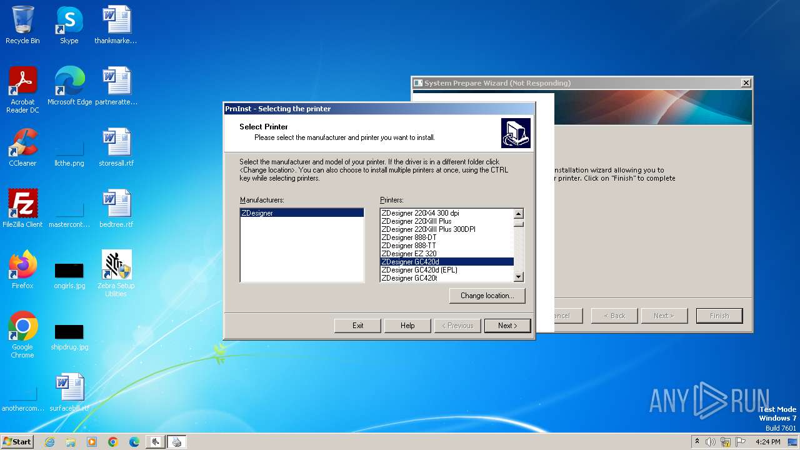Launch Acrobat Reader DC shortcut
Image resolution: width=800 pixels, height=450 pixels.
tap(22, 89)
